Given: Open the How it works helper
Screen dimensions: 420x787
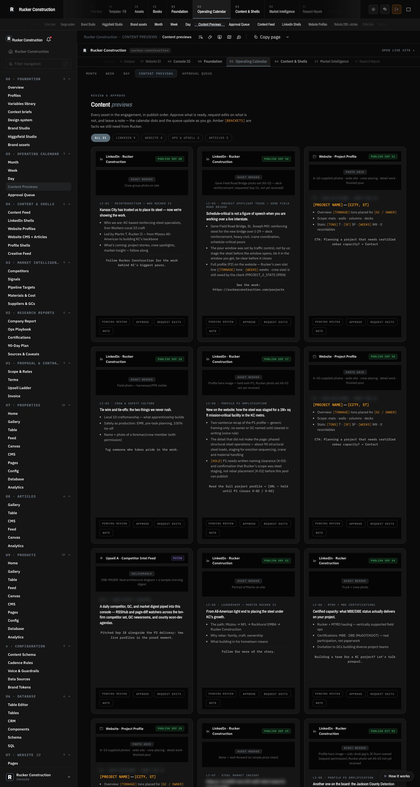Looking at the screenshot, I should (x=397, y=776).
